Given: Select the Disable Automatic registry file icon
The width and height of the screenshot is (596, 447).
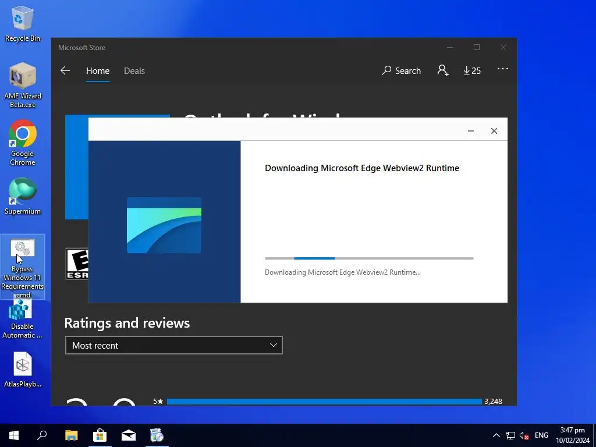Looking at the screenshot, I should coord(22,320).
